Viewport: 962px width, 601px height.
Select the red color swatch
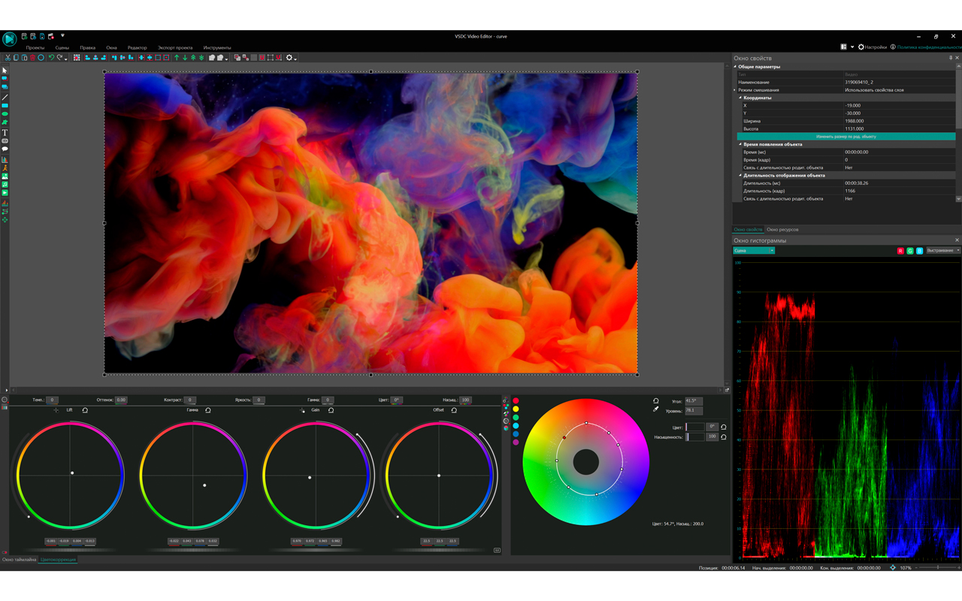[x=516, y=400]
